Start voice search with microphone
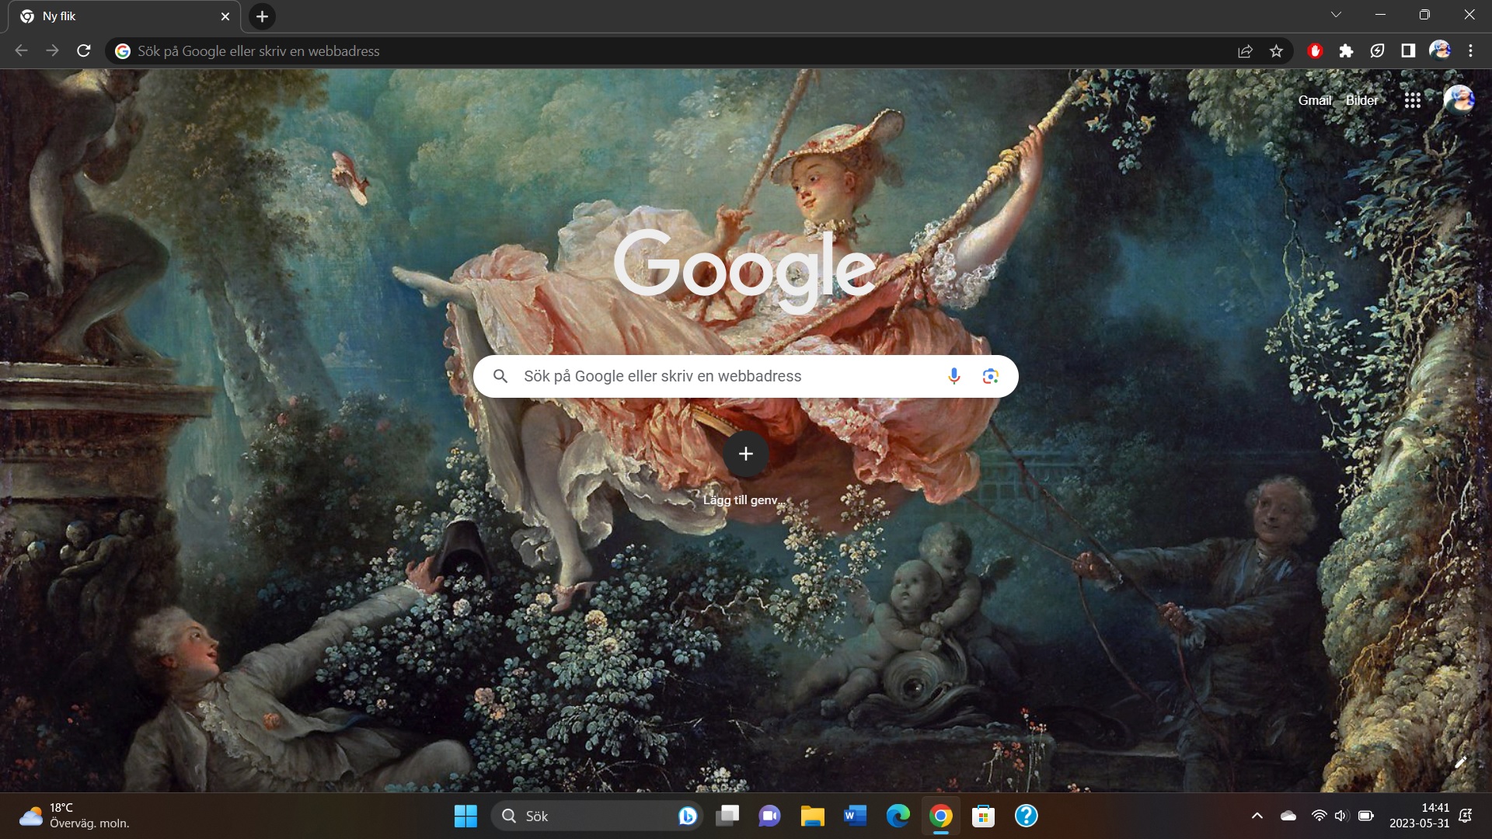 click(x=954, y=376)
